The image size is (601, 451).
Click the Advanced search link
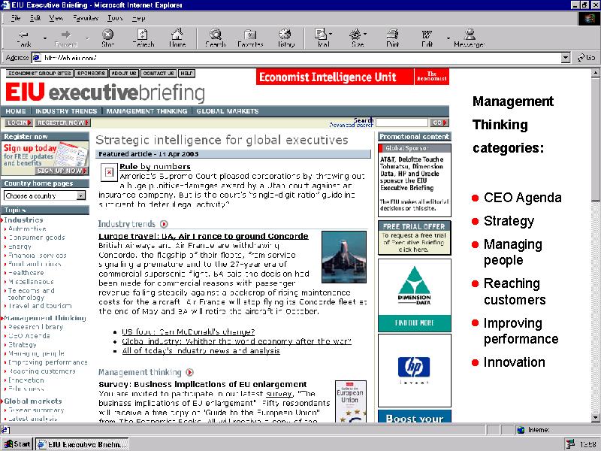(351, 125)
